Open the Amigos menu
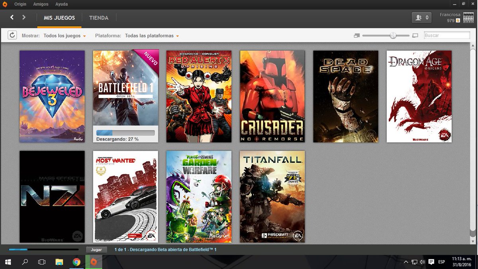 click(41, 4)
